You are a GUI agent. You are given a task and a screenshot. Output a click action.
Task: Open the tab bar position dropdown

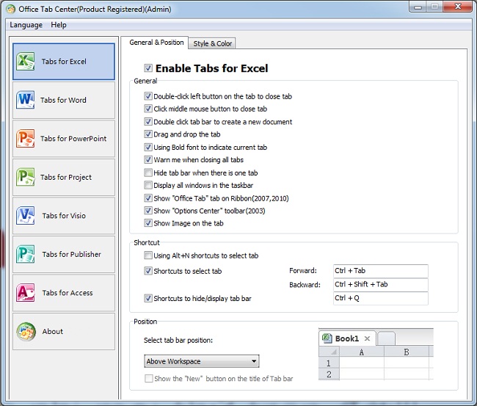point(201,361)
